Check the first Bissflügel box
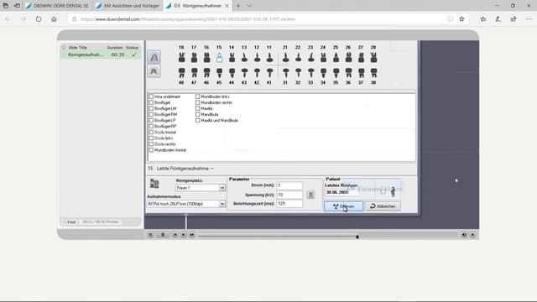This screenshot has width=537, height=302. point(151,102)
